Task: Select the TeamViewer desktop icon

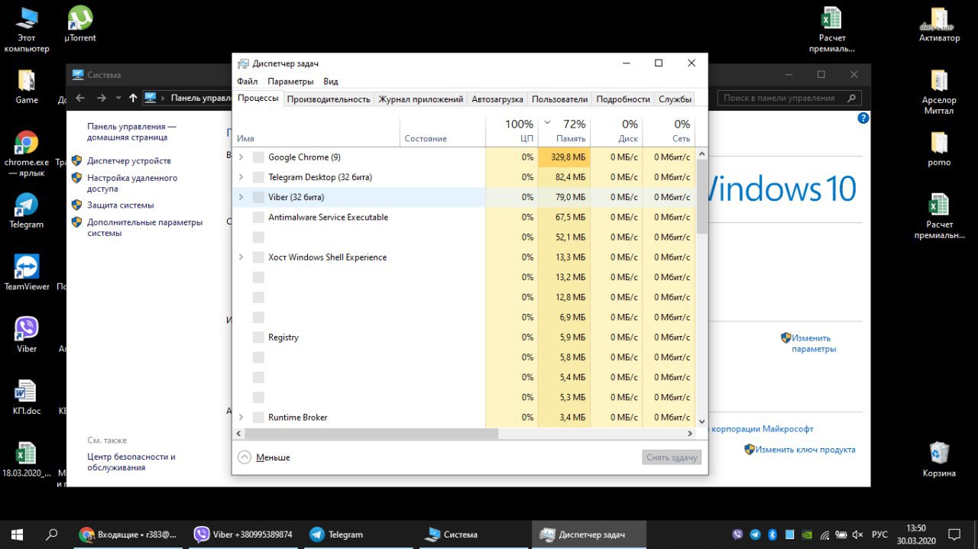Action: coord(27,273)
